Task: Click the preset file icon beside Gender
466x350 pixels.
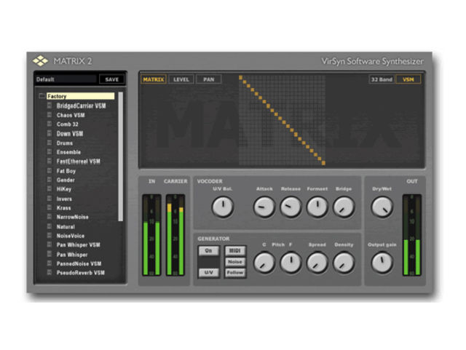Action: [x=50, y=180]
